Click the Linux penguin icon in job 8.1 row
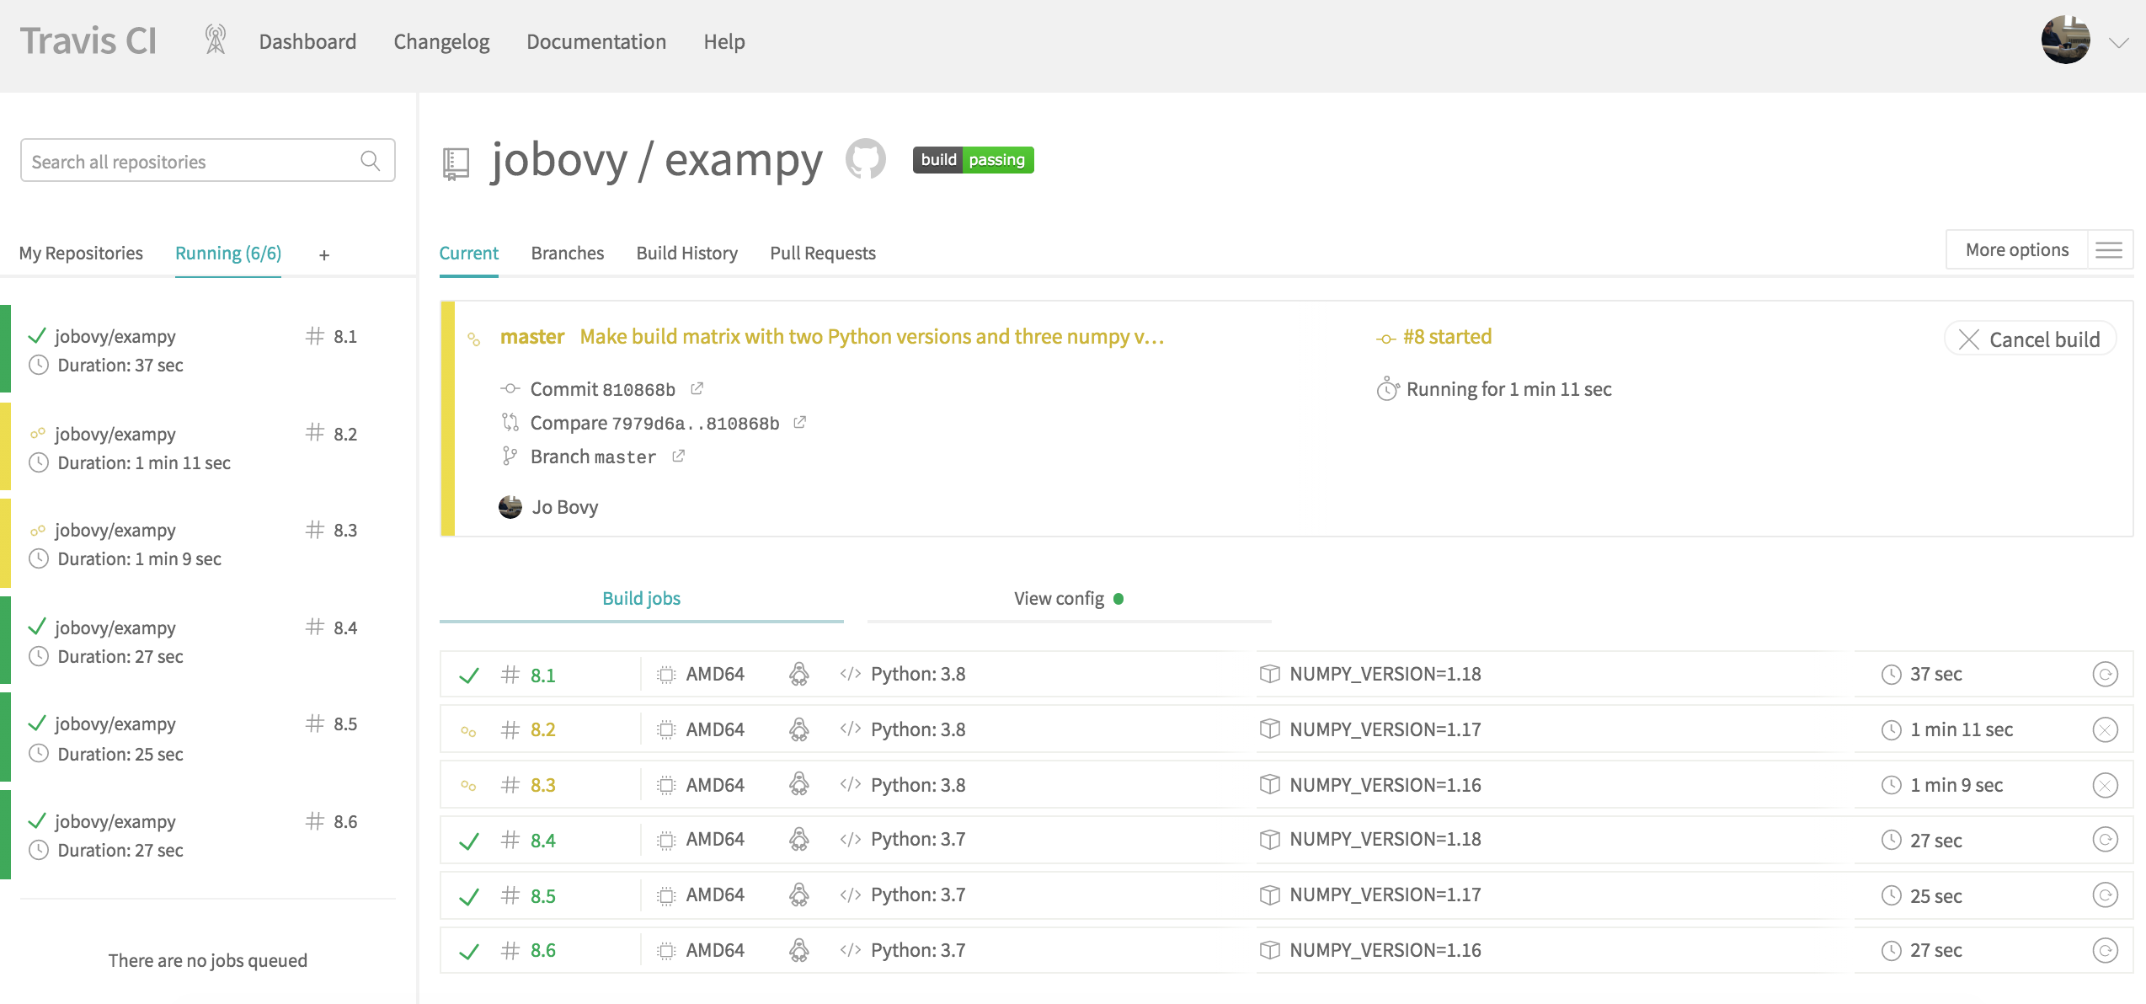The height and width of the screenshot is (1004, 2146). pyautogui.click(x=799, y=674)
